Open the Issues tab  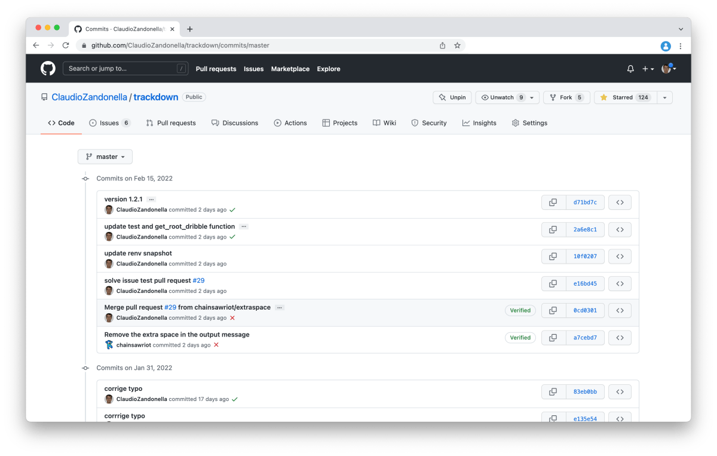110,123
